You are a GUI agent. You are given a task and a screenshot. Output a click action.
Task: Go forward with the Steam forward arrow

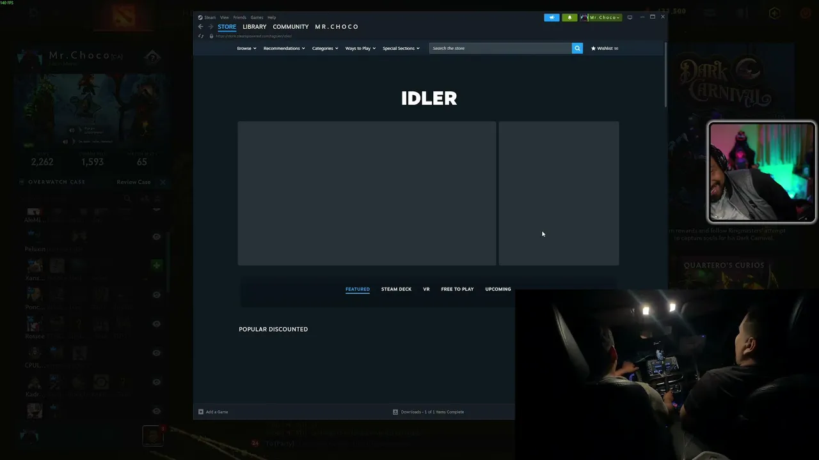[x=211, y=27]
